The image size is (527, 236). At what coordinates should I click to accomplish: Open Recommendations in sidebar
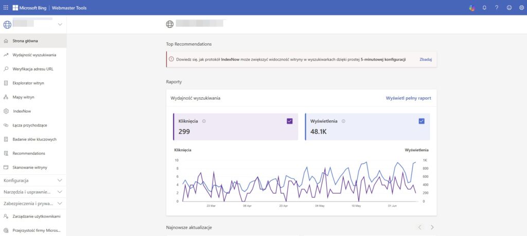tap(33, 153)
